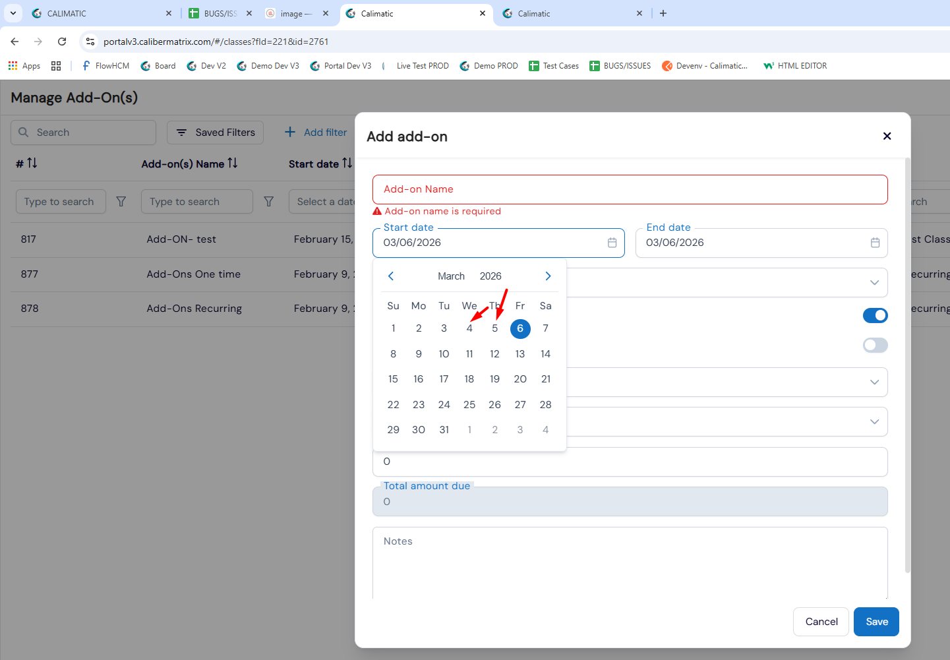Image resolution: width=950 pixels, height=660 pixels.
Task: Open Portal Dev V3 bookmark
Action: [341, 66]
